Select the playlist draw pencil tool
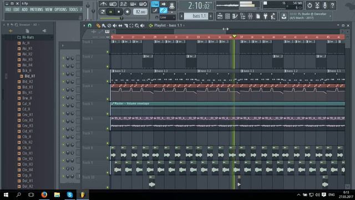The width and height of the screenshot is (355, 200). [98, 26]
